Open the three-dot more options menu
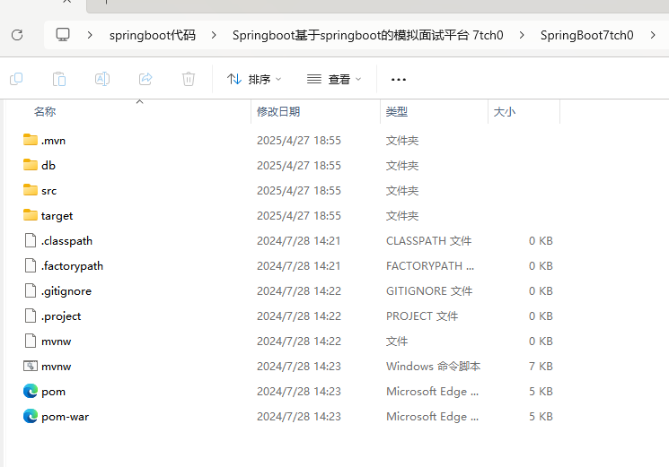 pyautogui.click(x=399, y=80)
